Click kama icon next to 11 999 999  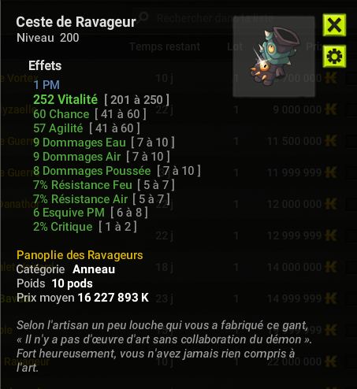[x=331, y=172]
